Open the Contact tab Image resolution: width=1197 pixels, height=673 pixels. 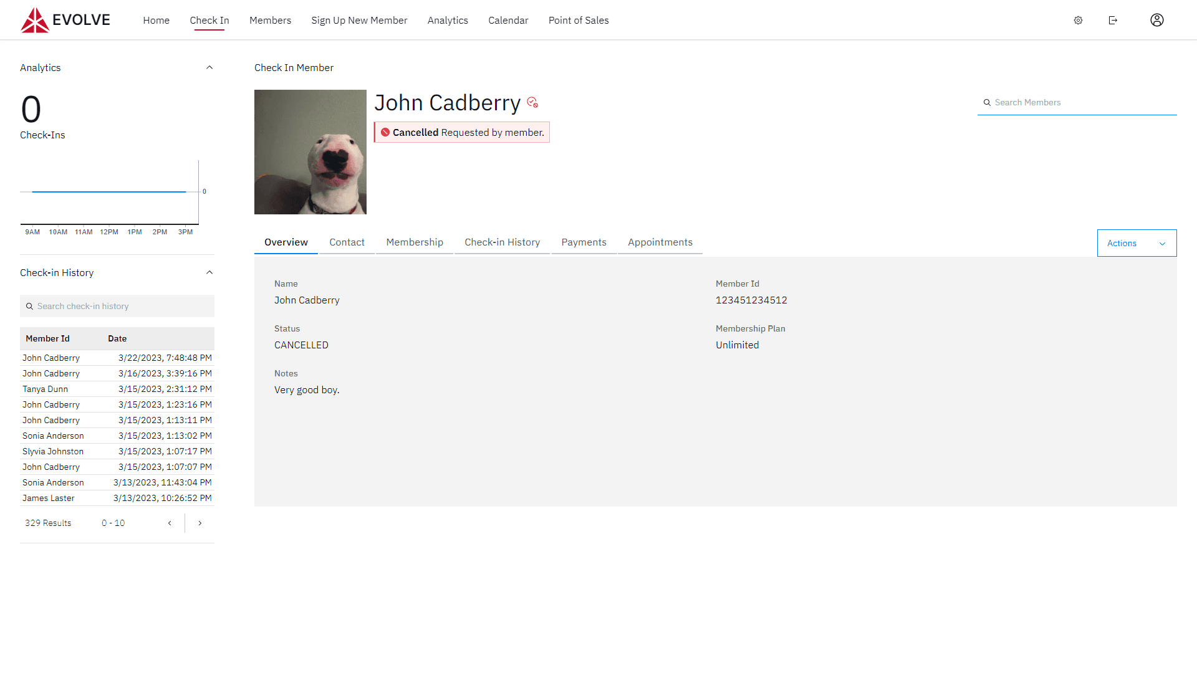tap(347, 242)
